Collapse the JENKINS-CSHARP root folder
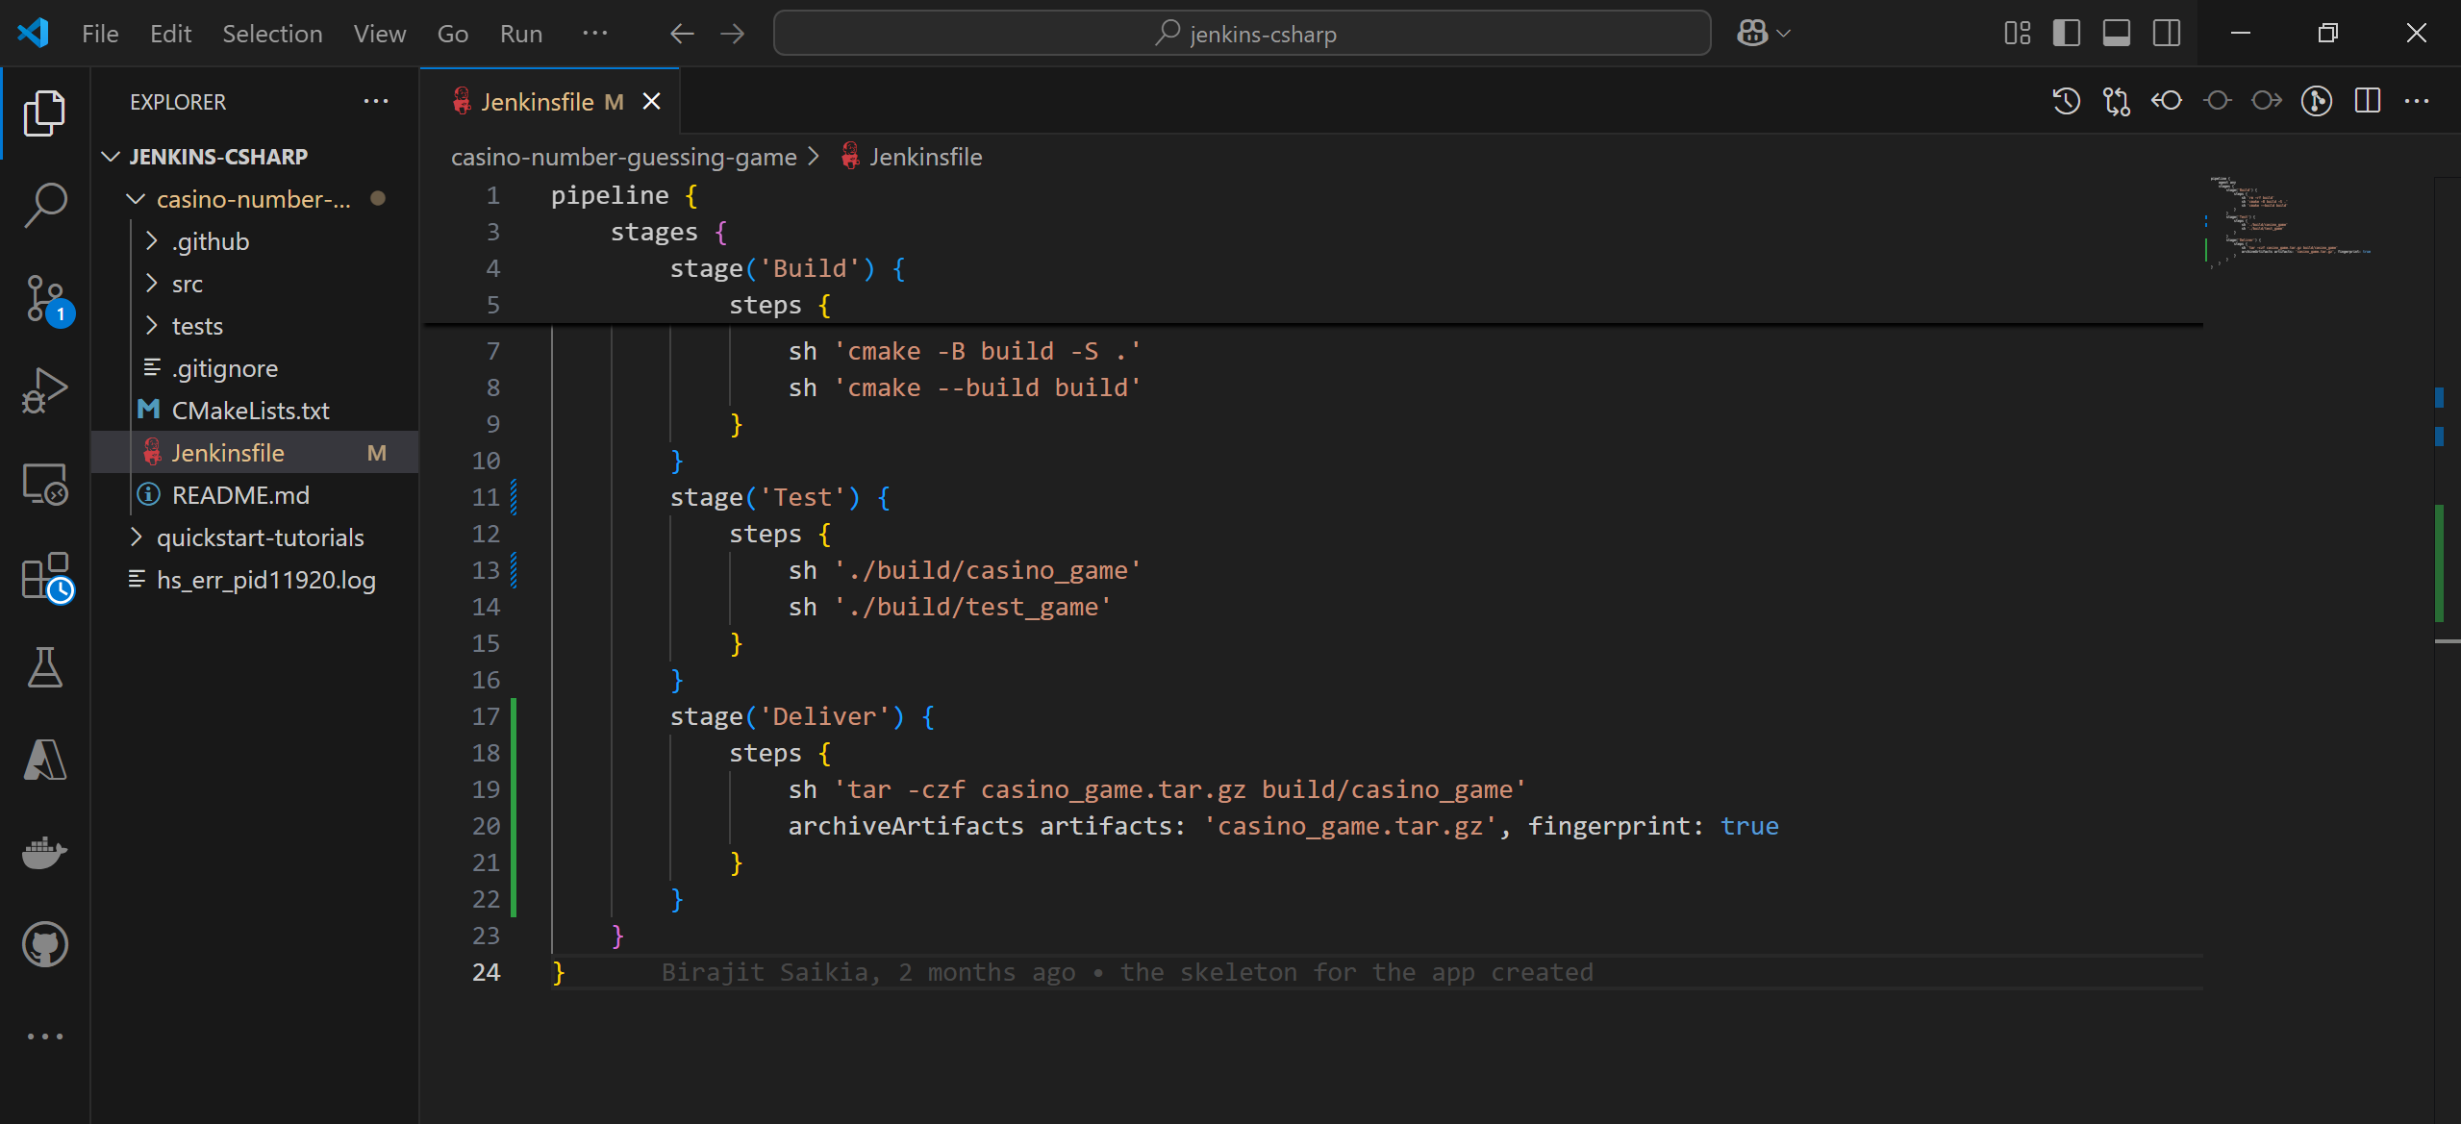The height and width of the screenshot is (1124, 2461). pos(112,156)
